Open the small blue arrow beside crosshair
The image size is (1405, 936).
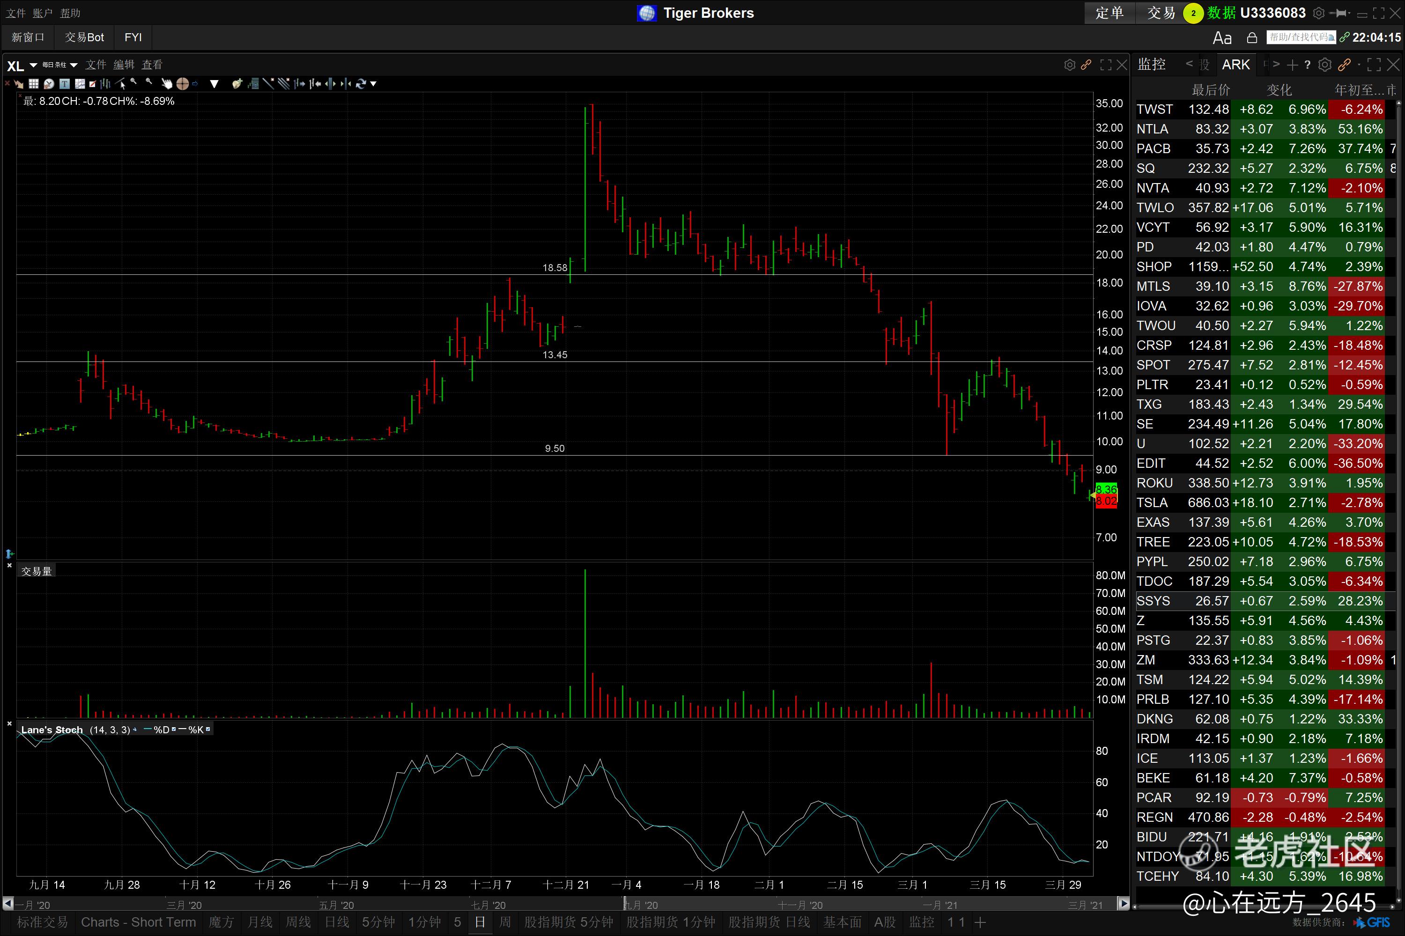195,84
